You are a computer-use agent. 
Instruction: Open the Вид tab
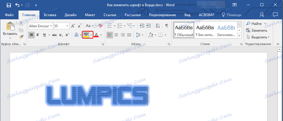(x=187, y=15)
